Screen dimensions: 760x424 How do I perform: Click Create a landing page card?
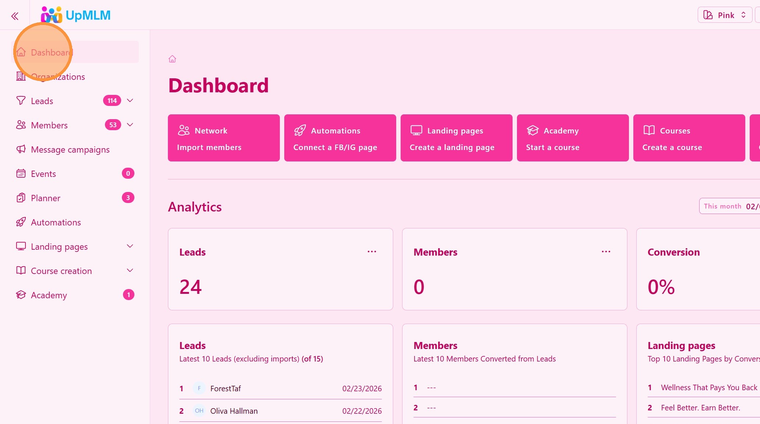tap(456, 138)
